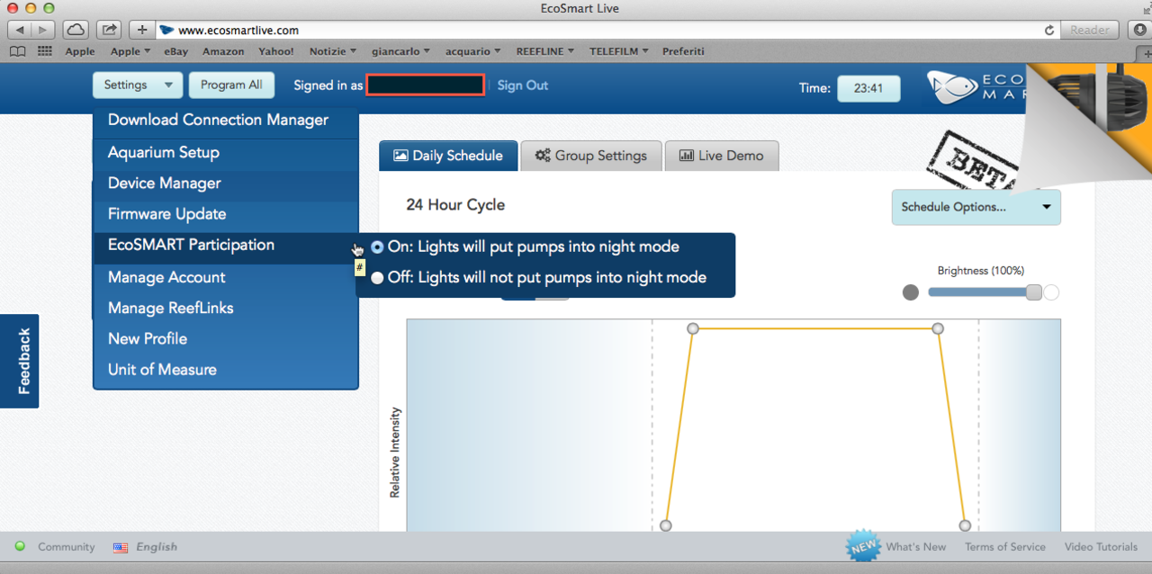Choose New Profile menu entry
1152x574 pixels.
coord(226,339)
